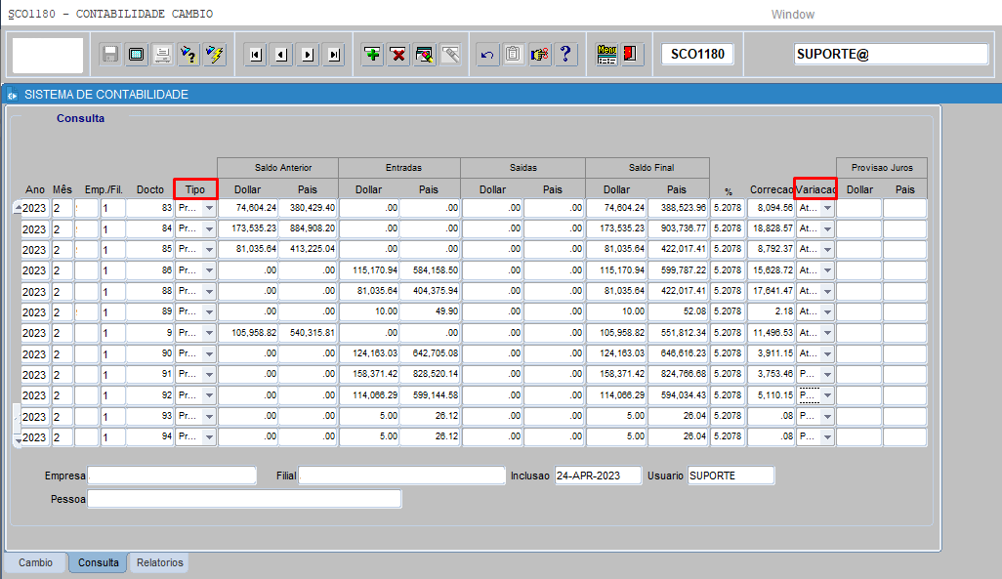Open Variacao dropdown for Docto 92
Image resolution: width=1002 pixels, height=579 pixels.
click(x=827, y=395)
